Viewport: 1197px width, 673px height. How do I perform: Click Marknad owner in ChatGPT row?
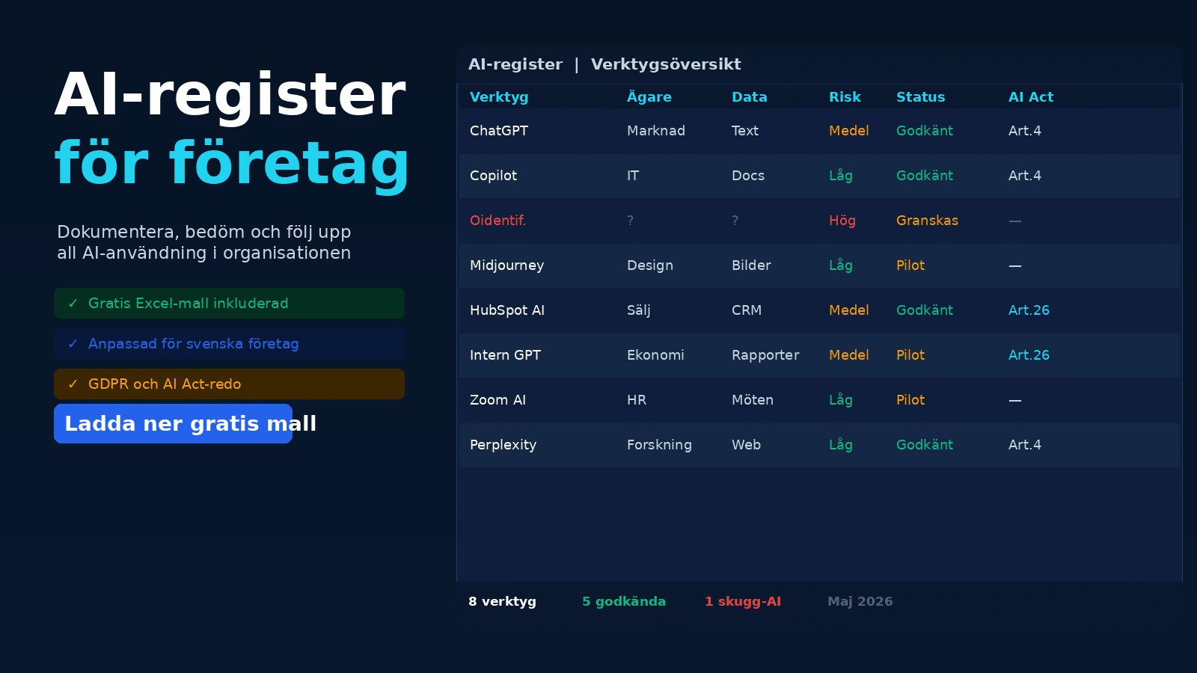click(x=656, y=131)
